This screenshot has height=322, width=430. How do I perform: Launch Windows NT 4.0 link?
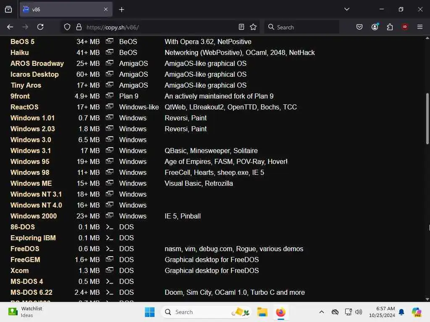pyautogui.click(x=36, y=205)
